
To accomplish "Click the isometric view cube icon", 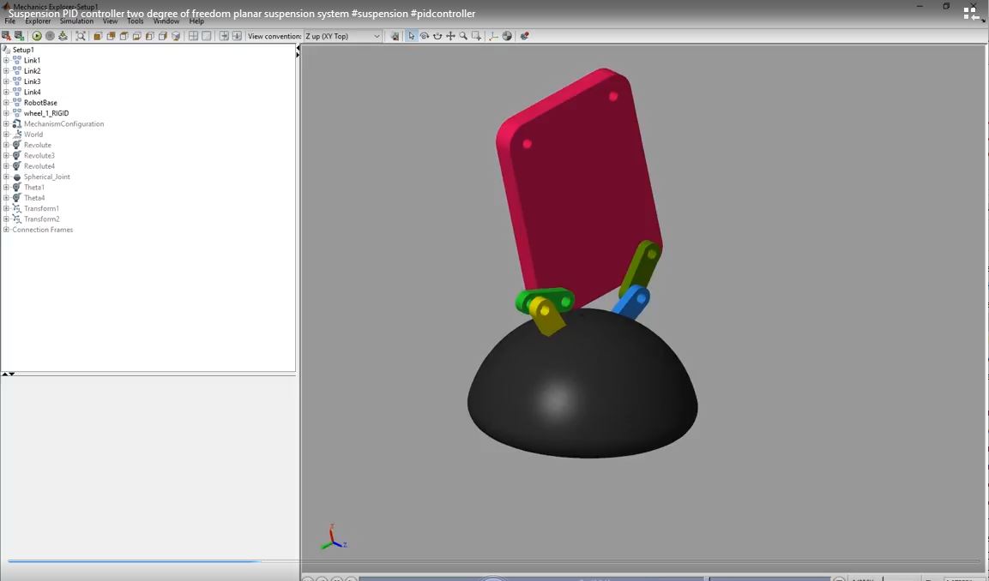I will point(176,36).
